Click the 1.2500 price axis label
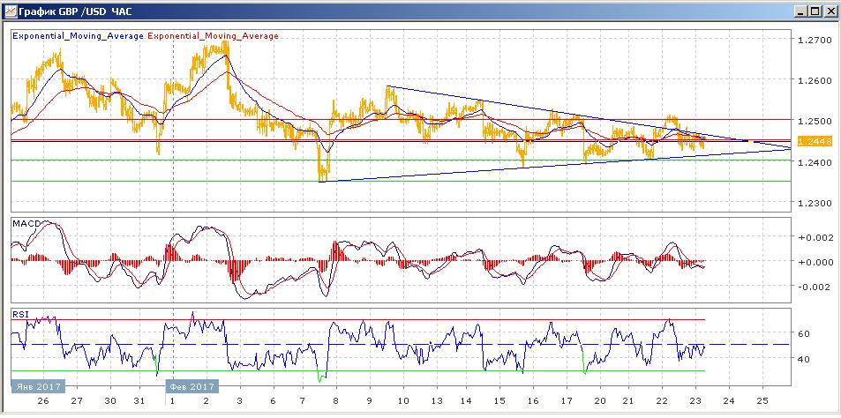 tap(814, 122)
